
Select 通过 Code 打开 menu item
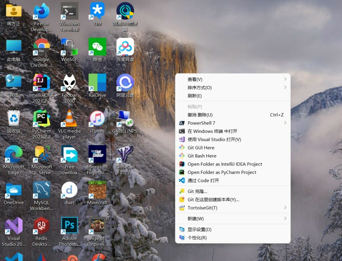click(203, 181)
